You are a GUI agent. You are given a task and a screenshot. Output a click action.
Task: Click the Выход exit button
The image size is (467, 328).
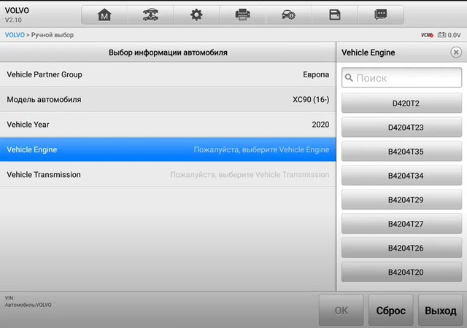(x=441, y=311)
